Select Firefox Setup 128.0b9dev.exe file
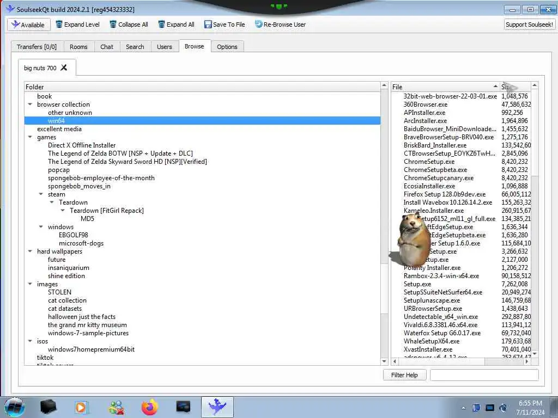This screenshot has height=418, width=558. pos(445,194)
